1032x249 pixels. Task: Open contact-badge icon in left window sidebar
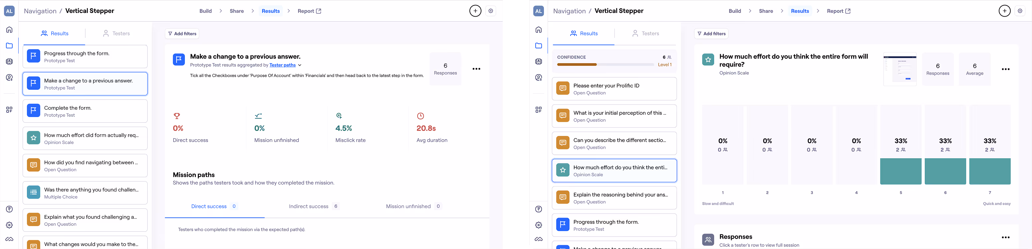[x=9, y=62]
